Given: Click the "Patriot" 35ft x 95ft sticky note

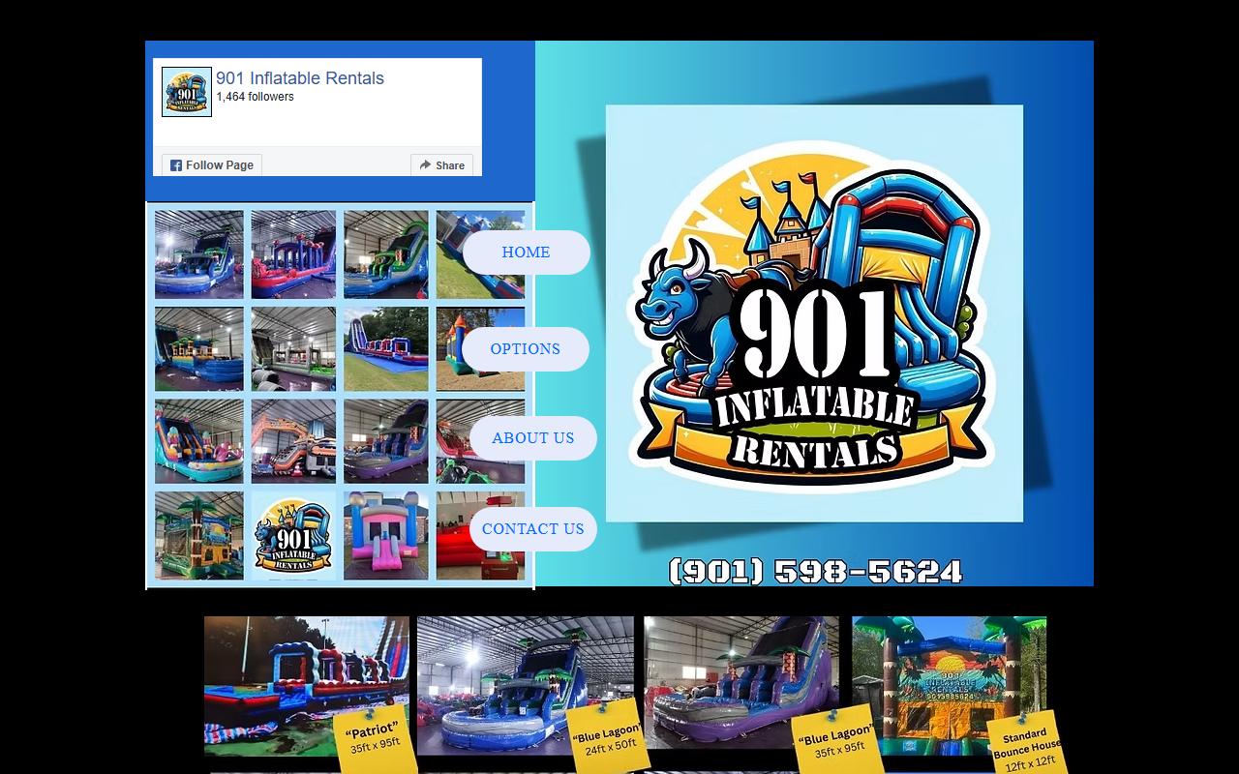Looking at the screenshot, I should [376, 740].
